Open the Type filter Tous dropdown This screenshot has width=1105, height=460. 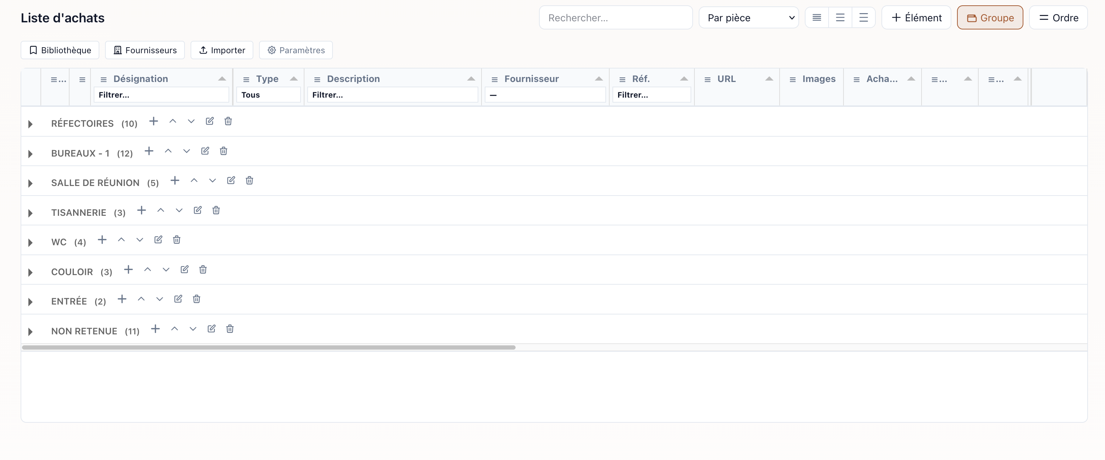(268, 95)
